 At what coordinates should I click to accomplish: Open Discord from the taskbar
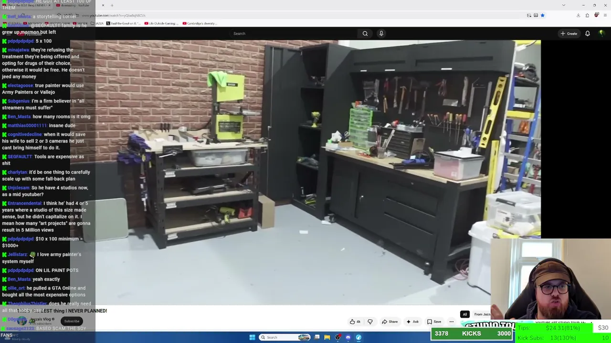(348, 337)
